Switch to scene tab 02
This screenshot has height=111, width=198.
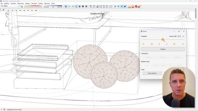point(12,10)
